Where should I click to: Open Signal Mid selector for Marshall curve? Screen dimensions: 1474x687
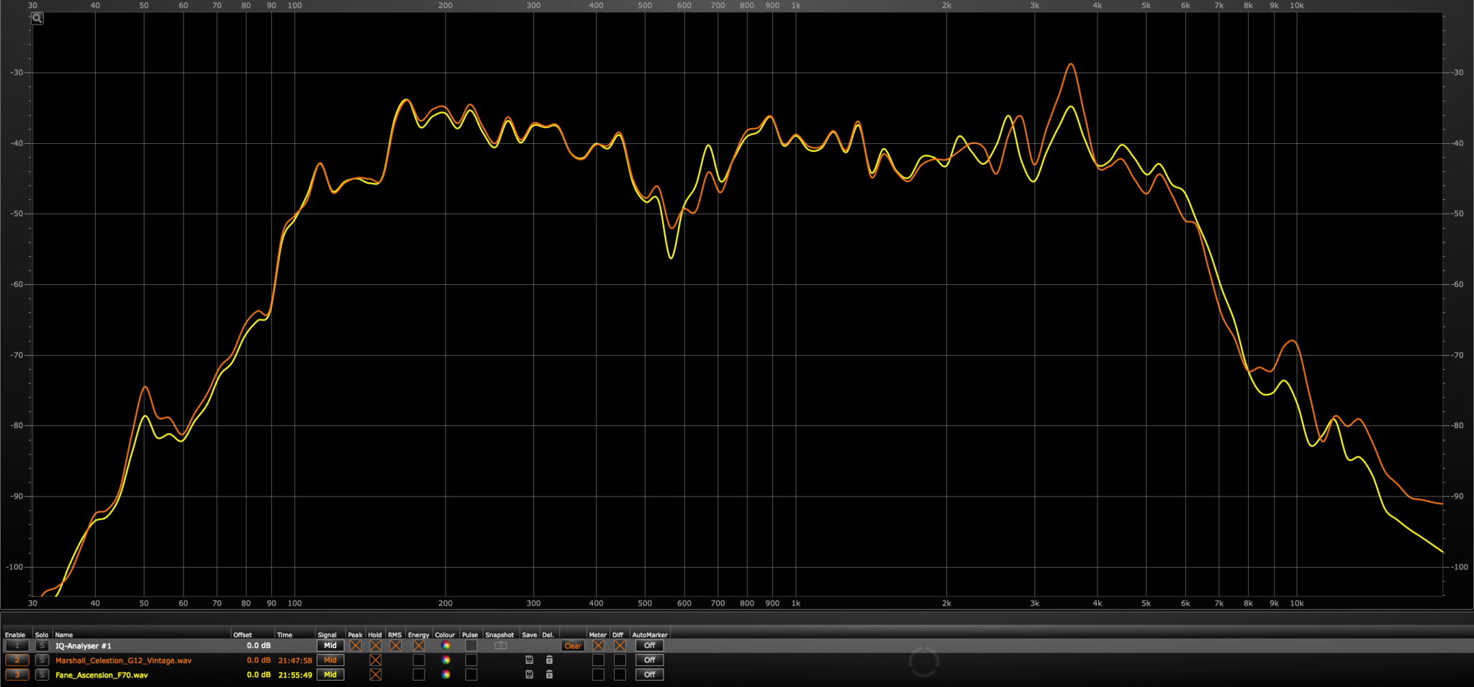(330, 660)
